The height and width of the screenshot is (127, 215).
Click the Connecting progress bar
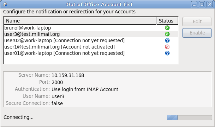click(x=190, y=118)
